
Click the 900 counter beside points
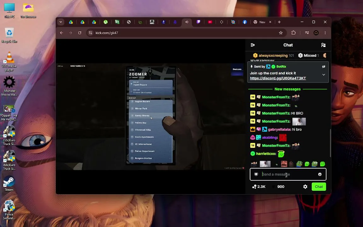click(x=280, y=187)
